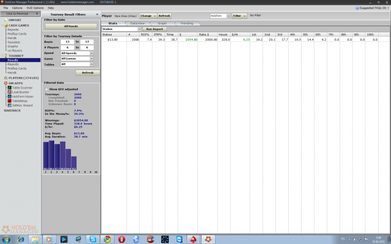
Task: Open Windows Media Player from taskbar
Action: pos(49,240)
